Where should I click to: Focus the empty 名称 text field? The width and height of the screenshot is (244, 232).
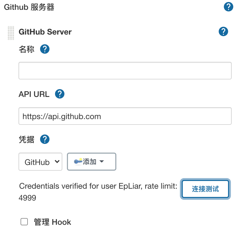(x=125, y=71)
